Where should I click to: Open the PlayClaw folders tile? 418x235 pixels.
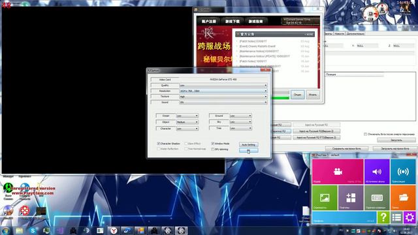click(x=403, y=198)
